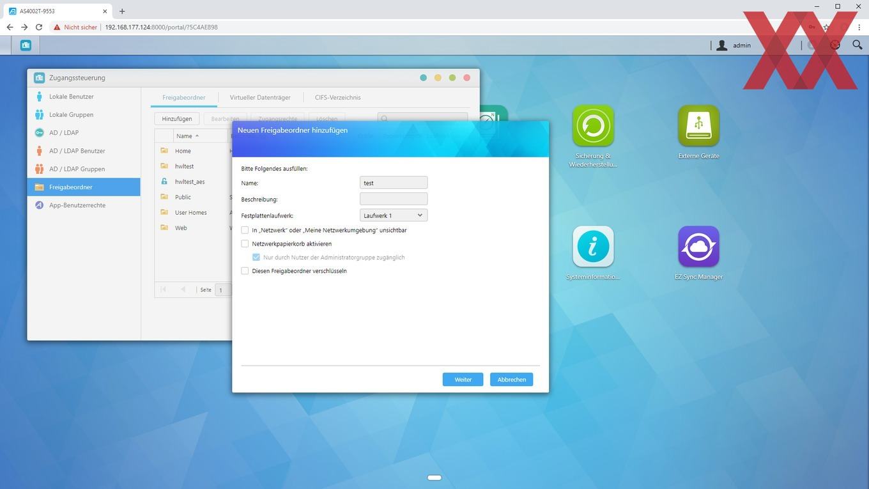The width and height of the screenshot is (869, 489).
Task: Open a new browser tab
Action: point(122,11)
